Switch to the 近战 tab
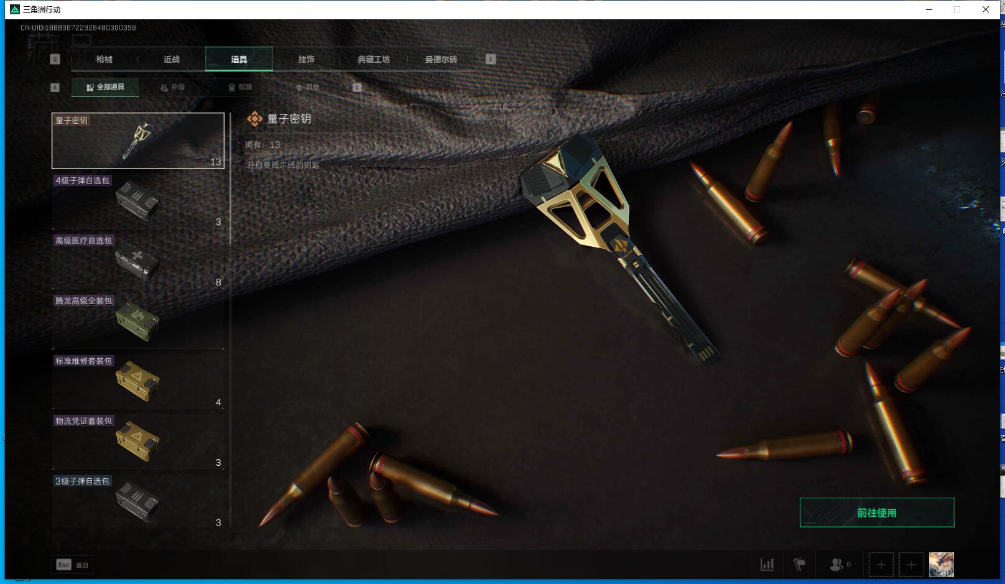The width and height of the screenshot is (1005, 584). (x=172, y=59)
